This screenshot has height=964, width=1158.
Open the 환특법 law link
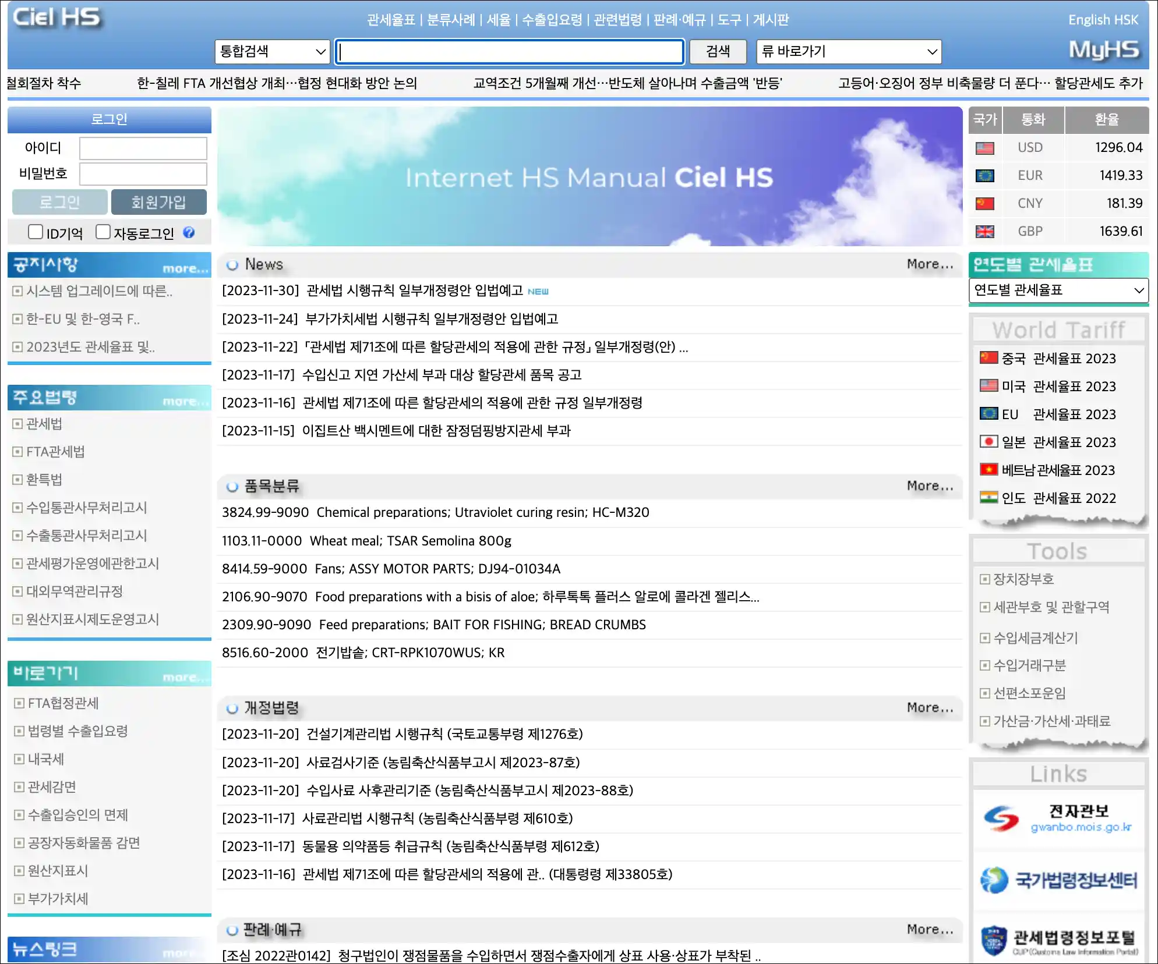44,480
